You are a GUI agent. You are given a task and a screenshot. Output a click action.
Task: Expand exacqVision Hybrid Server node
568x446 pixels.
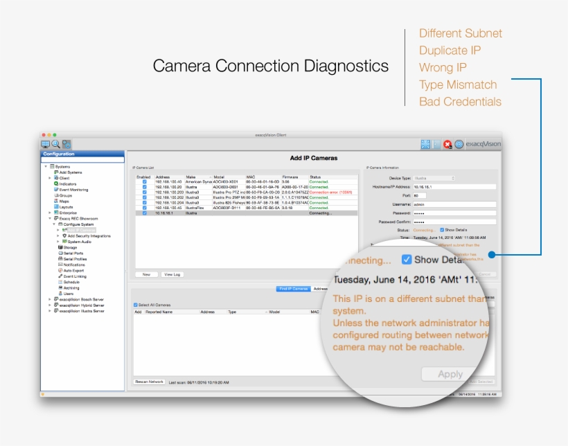[x=50, y=305]
